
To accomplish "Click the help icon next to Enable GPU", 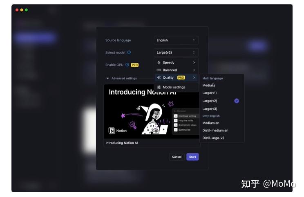I will [x=127, y=65].
